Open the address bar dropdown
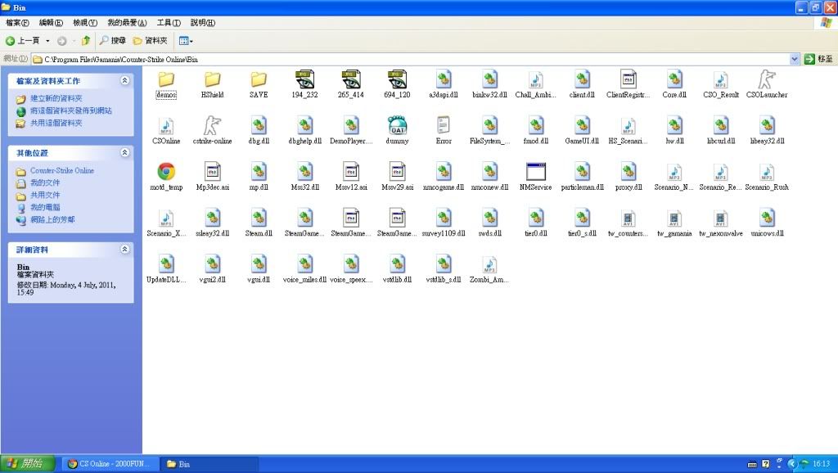Image resolution: width=838 pixels, height=473 pixels. pos(795,59)
